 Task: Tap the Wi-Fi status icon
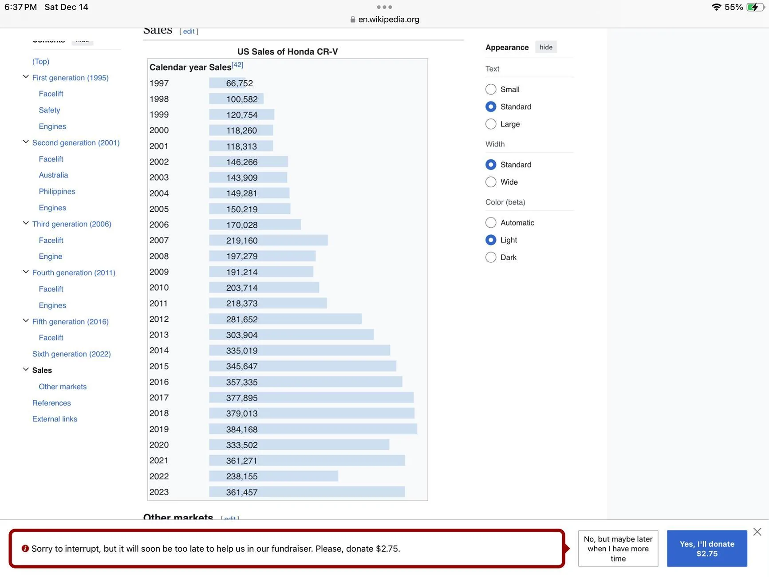(x=716, y=7)
